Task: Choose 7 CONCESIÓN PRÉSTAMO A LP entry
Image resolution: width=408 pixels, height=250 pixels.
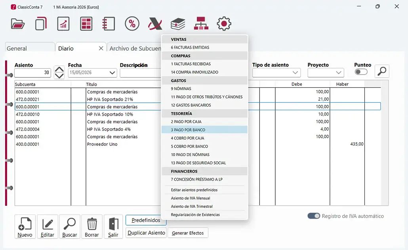Action: (204, 179)
